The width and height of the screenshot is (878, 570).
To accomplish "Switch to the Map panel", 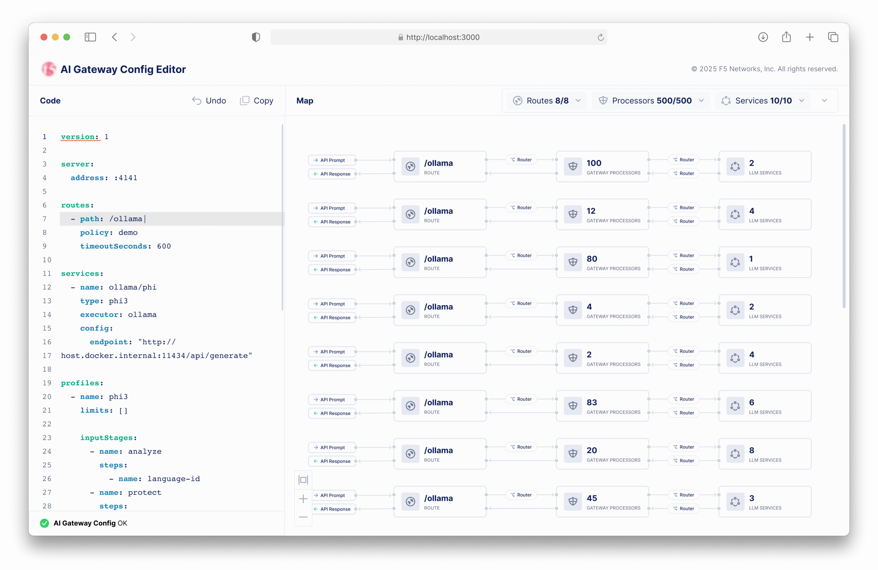I will click(x=305, y=100).
